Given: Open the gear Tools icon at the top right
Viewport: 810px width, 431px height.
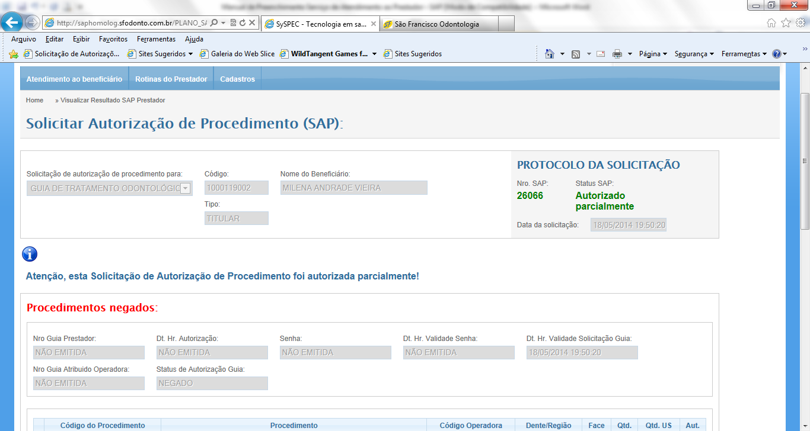Looking at the screenshot, I should tap(800, 22).
